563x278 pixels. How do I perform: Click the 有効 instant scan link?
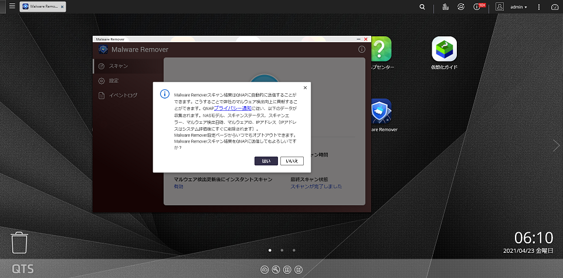click(x=178, y=187)
